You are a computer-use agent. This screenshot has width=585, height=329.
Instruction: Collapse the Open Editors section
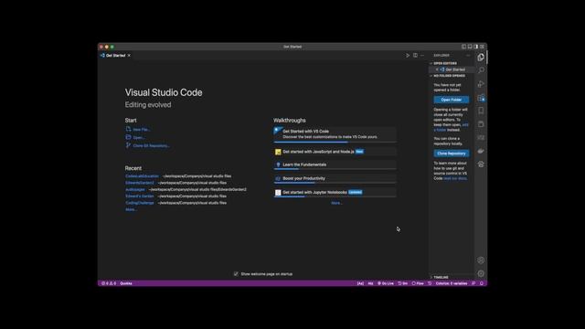click(x=444, y=63)
